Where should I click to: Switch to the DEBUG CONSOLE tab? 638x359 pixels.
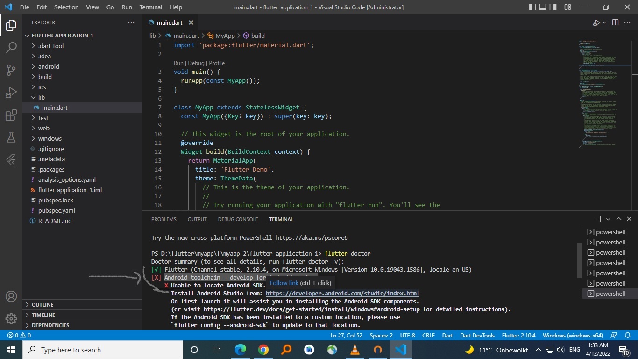click(238, 219)
